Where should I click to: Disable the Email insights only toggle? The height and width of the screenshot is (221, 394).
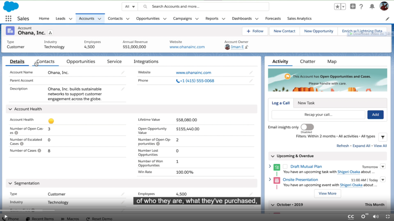(x=307, y=127)
